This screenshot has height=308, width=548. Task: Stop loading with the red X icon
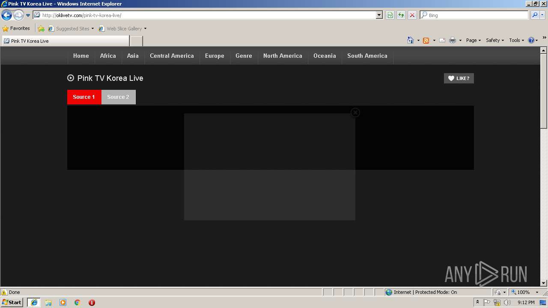(x=412, y=15)
